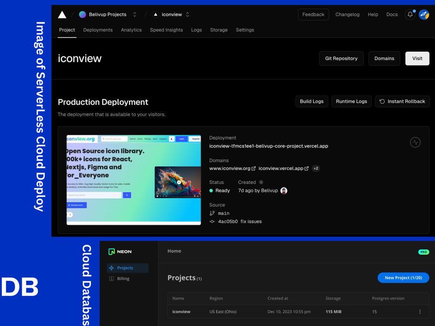
Task: Click the US East (Ohio) region cell
Action: [223, 312]
